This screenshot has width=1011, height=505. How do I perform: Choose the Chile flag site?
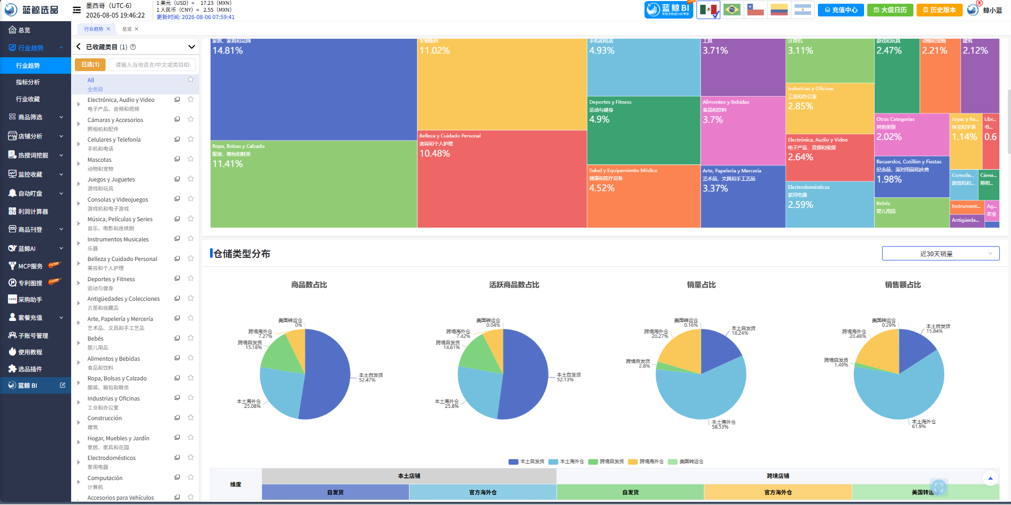coord(755,10)
